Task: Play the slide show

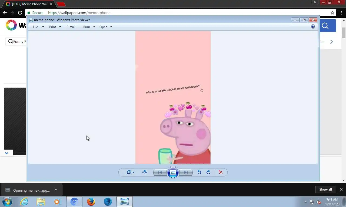Action: tap(173, 172)
